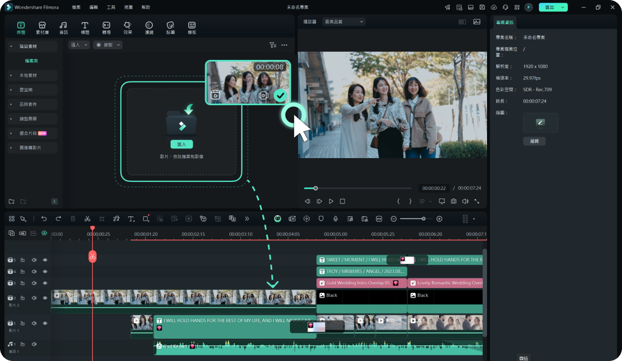The height and width of the screenshot is (361, 622).
Task: Open the 最高品質 playback quality dropdown
Action: (x=343, y=22)
